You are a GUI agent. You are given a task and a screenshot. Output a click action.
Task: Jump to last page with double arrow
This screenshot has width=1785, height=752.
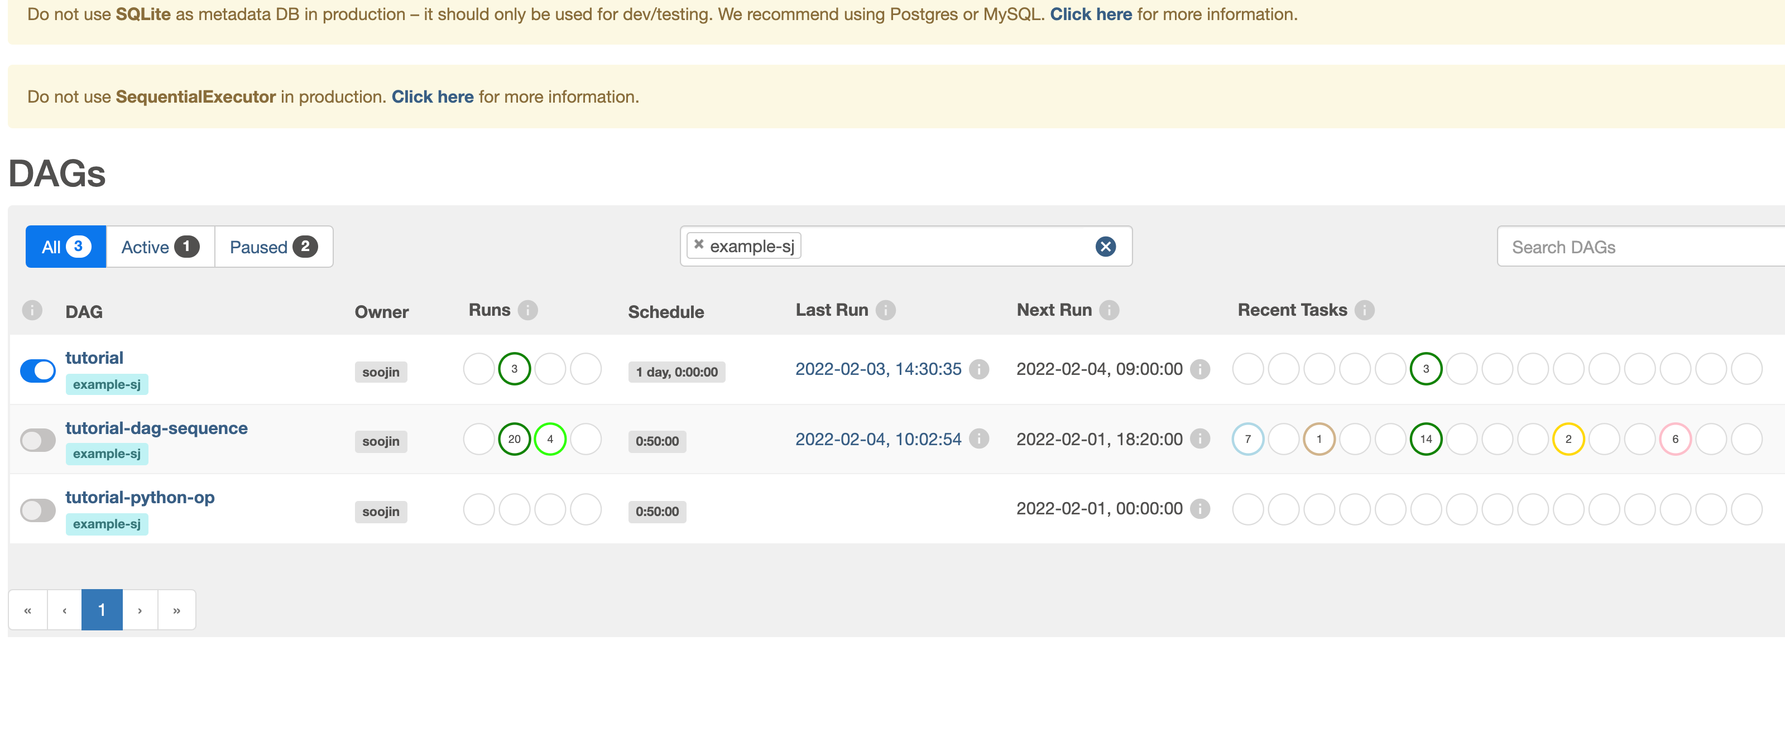point(177,610)
